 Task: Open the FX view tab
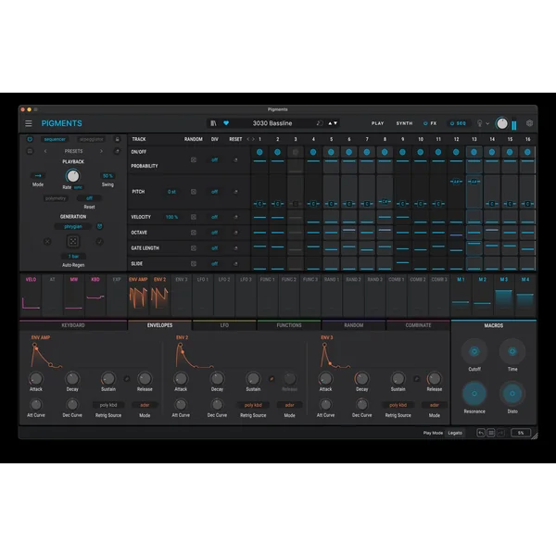tap(430, 123)
